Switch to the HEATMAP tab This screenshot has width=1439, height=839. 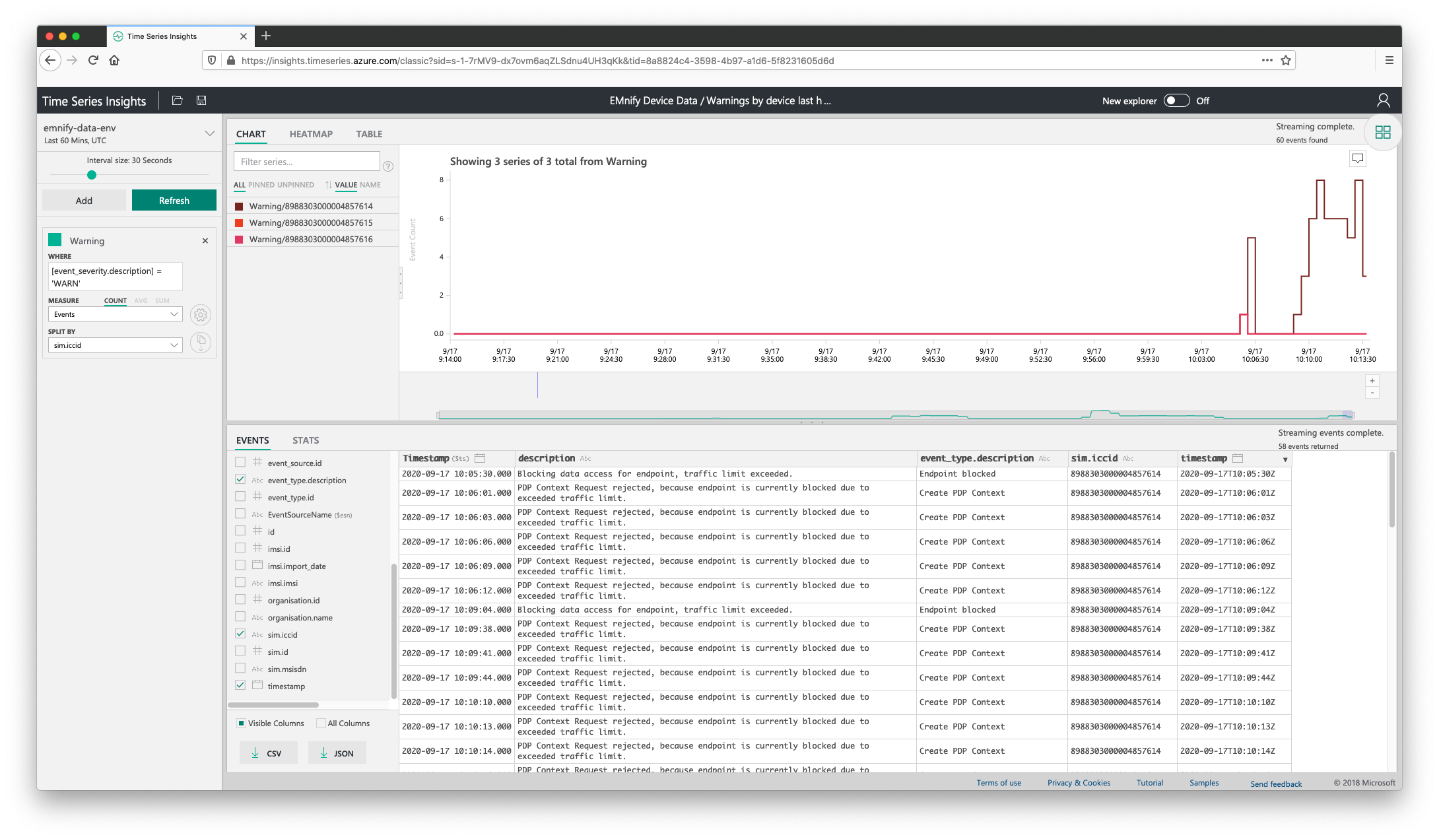click(311, 134)
